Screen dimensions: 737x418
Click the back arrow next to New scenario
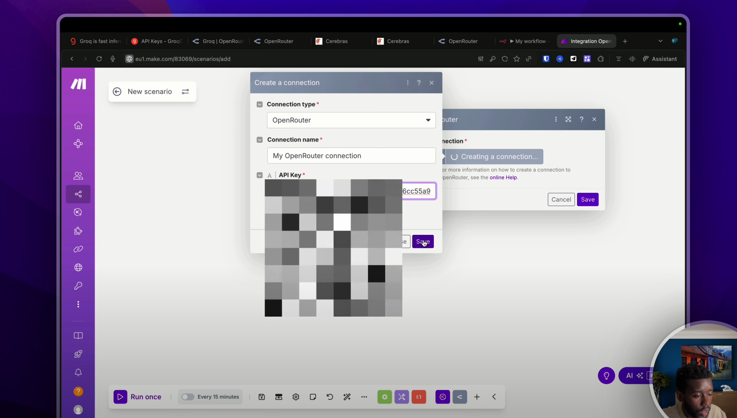point(117,92)
